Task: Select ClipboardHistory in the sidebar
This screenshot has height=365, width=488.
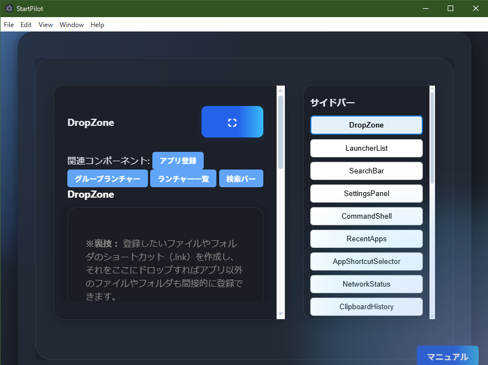Action: [366, 306]
